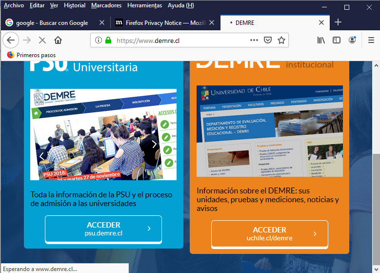Click ACCEDER psu.demre.cl button

coord(103,229)
